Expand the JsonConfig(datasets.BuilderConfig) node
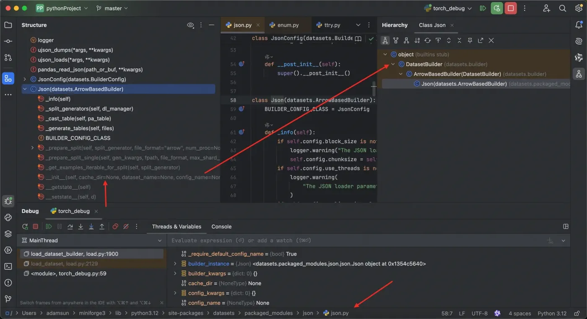587x319 pixels. [25, 79]
